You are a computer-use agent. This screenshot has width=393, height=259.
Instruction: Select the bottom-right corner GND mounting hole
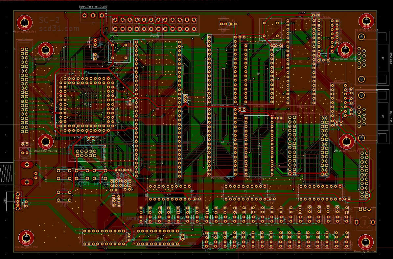365,242
